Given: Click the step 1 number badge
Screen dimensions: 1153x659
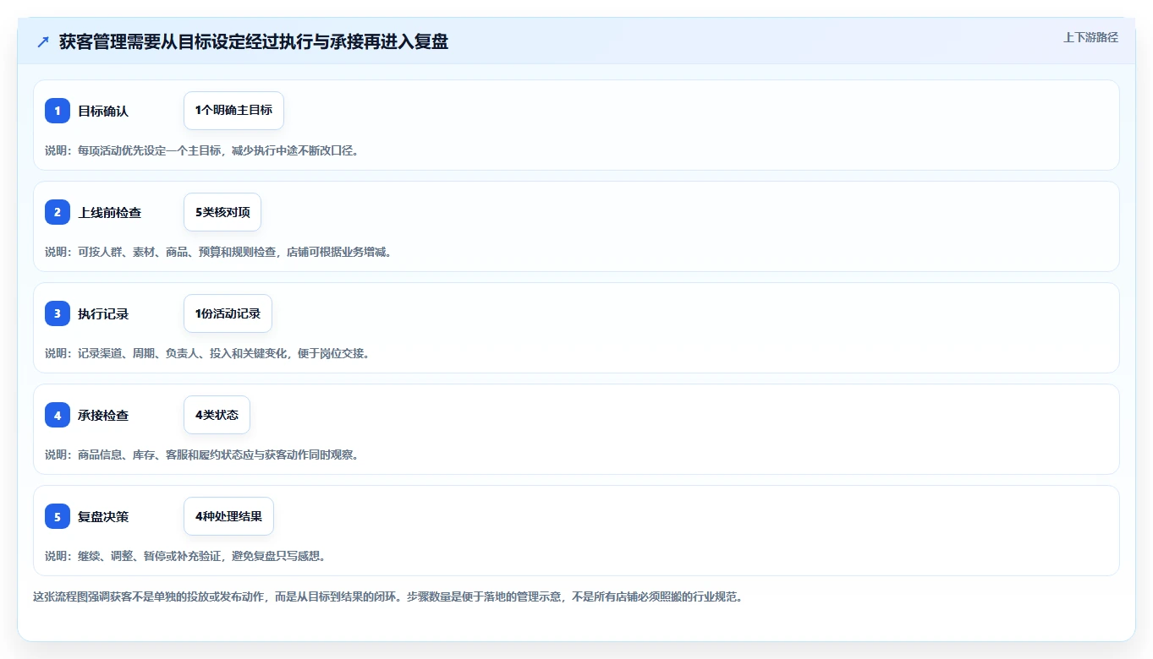Looking at the screenshot, I should [x=58, y=111].
